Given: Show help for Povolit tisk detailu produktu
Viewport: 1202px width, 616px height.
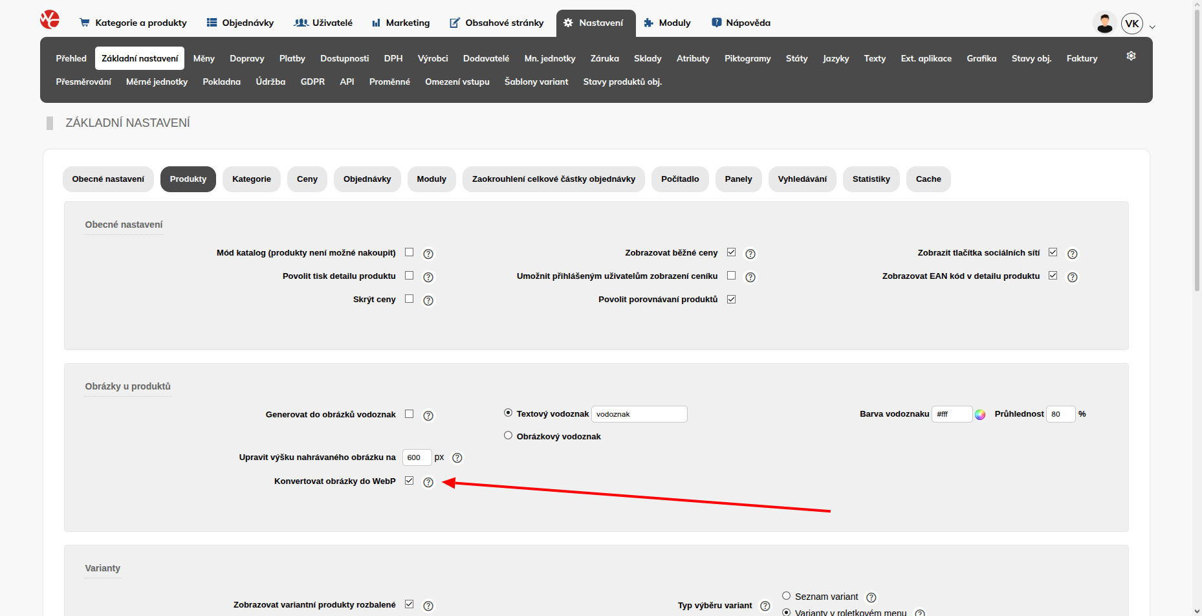Looking at the screenshot, I should 428,277.
